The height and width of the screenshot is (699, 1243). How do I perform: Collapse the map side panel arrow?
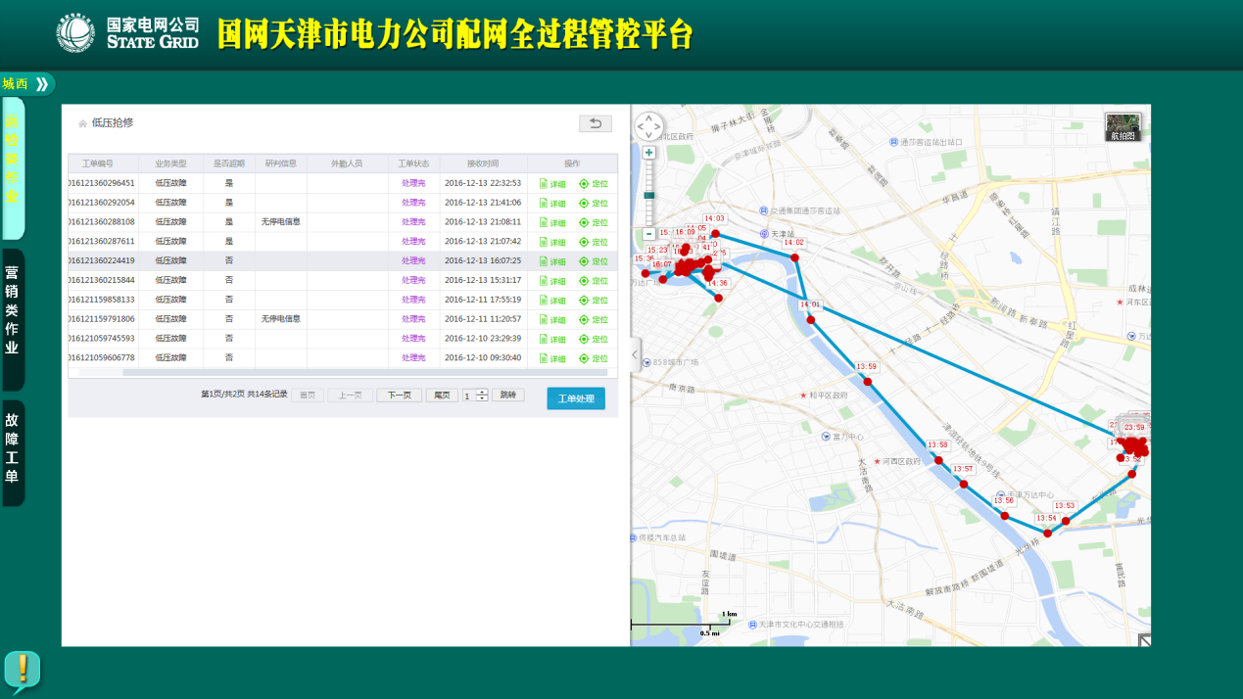pyautogui.click(x=635, y=354)
